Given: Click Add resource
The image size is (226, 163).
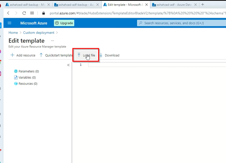Looking at the screenshot, I should pyautogui.click(x=23, y=55).
